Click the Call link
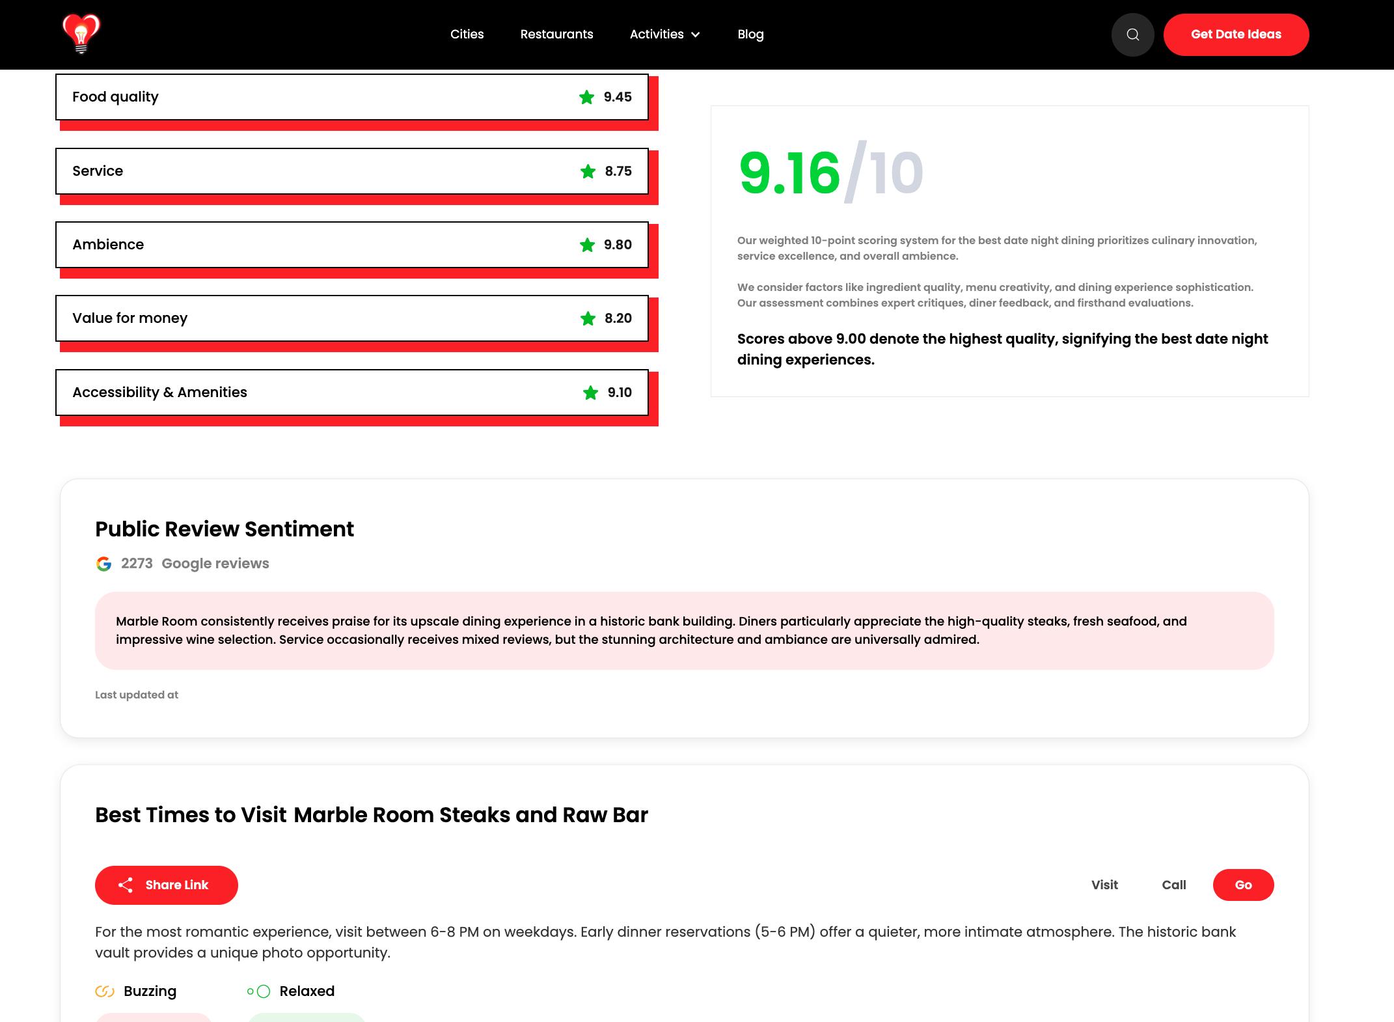 1173,885
